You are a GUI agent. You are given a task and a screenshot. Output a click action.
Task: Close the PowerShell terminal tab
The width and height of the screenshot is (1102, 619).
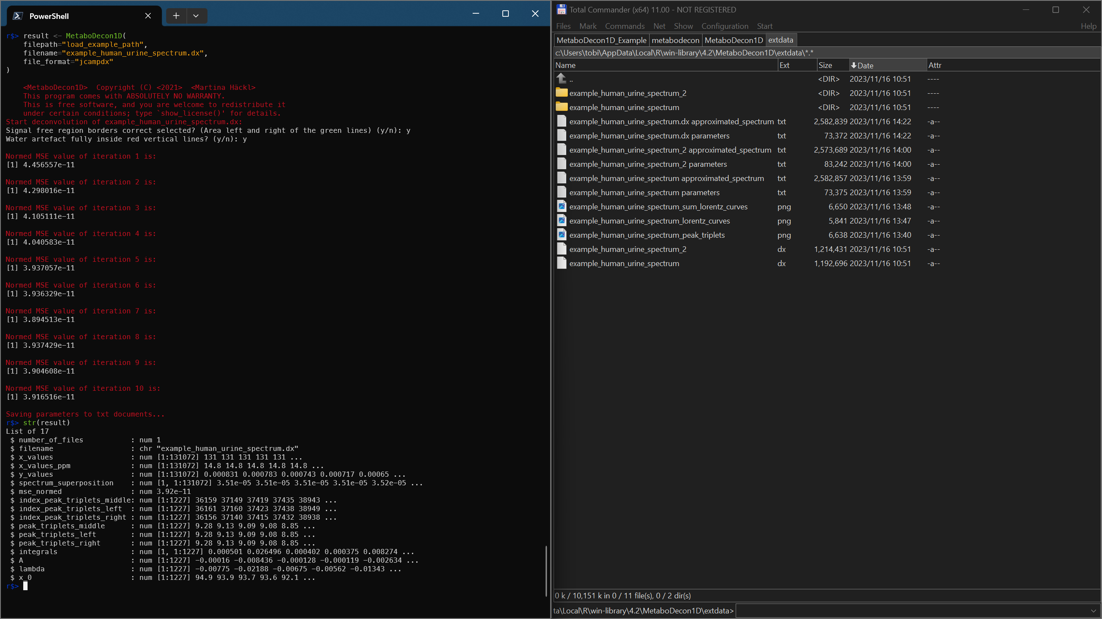tap(148, 16)
